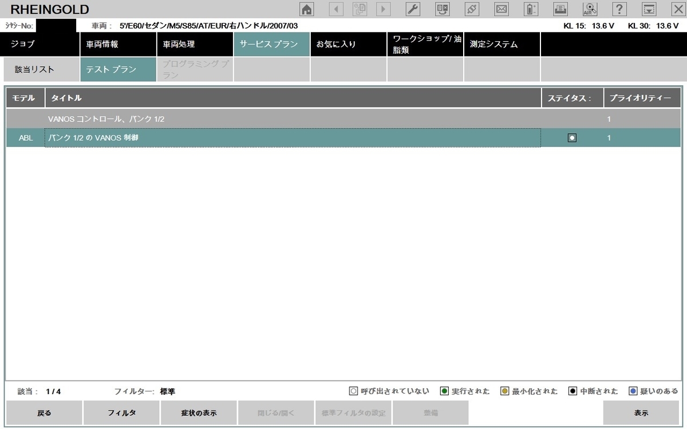Select the サービスプラン tab
This screenshot has height=429, width=687.
click(271, 44)
